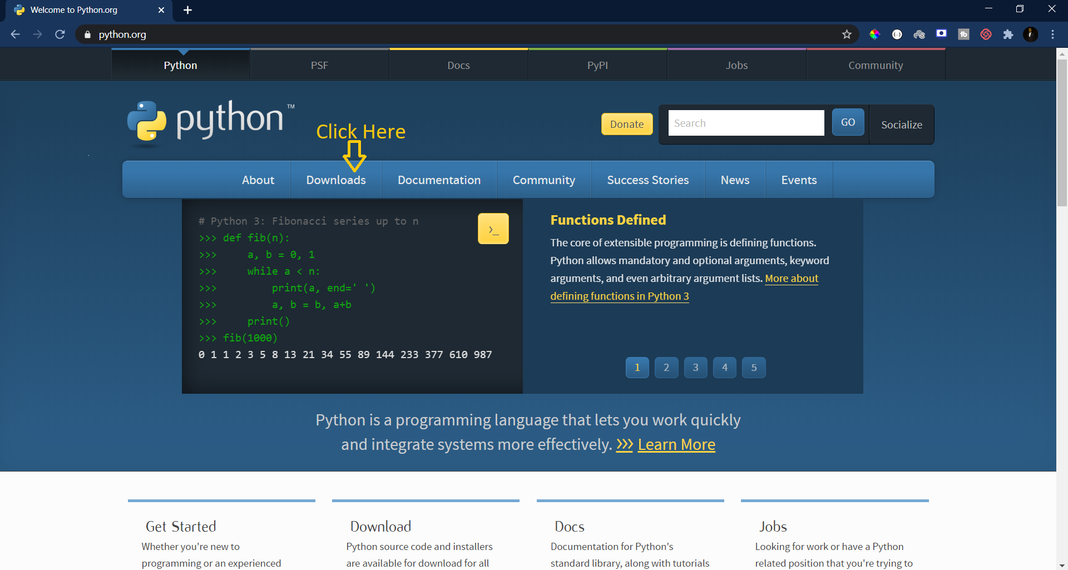
Task: Click the scrollbar down arrow
Action: (x=1062, y=564)
